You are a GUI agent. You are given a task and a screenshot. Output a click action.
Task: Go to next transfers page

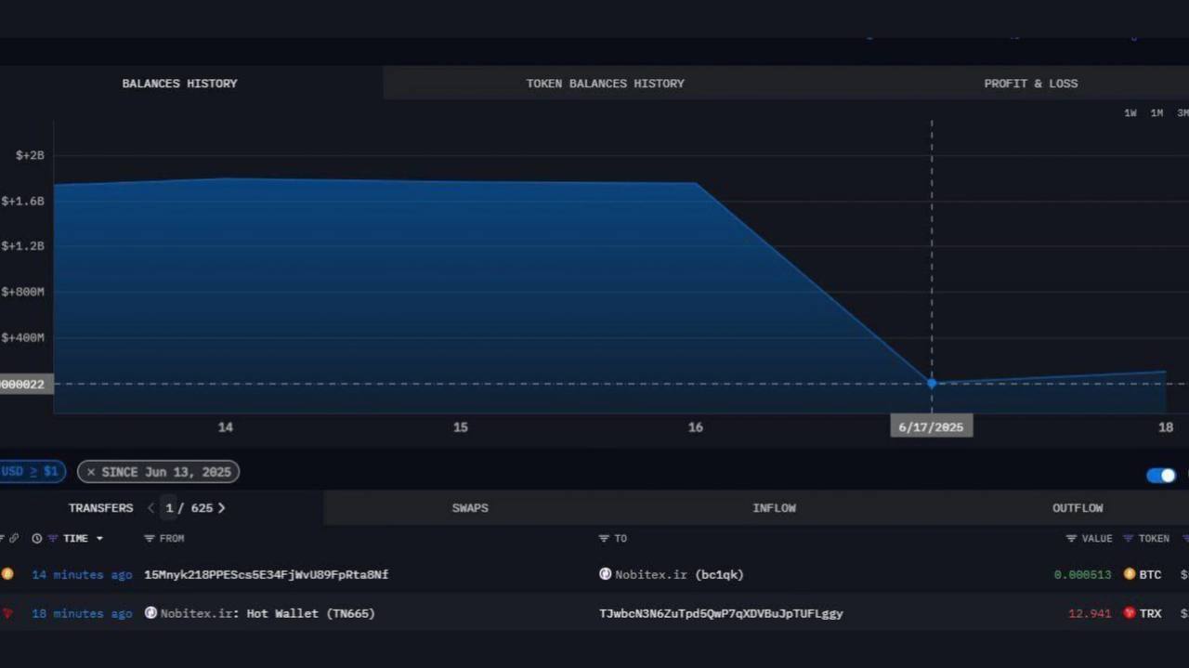pos(221,508)
